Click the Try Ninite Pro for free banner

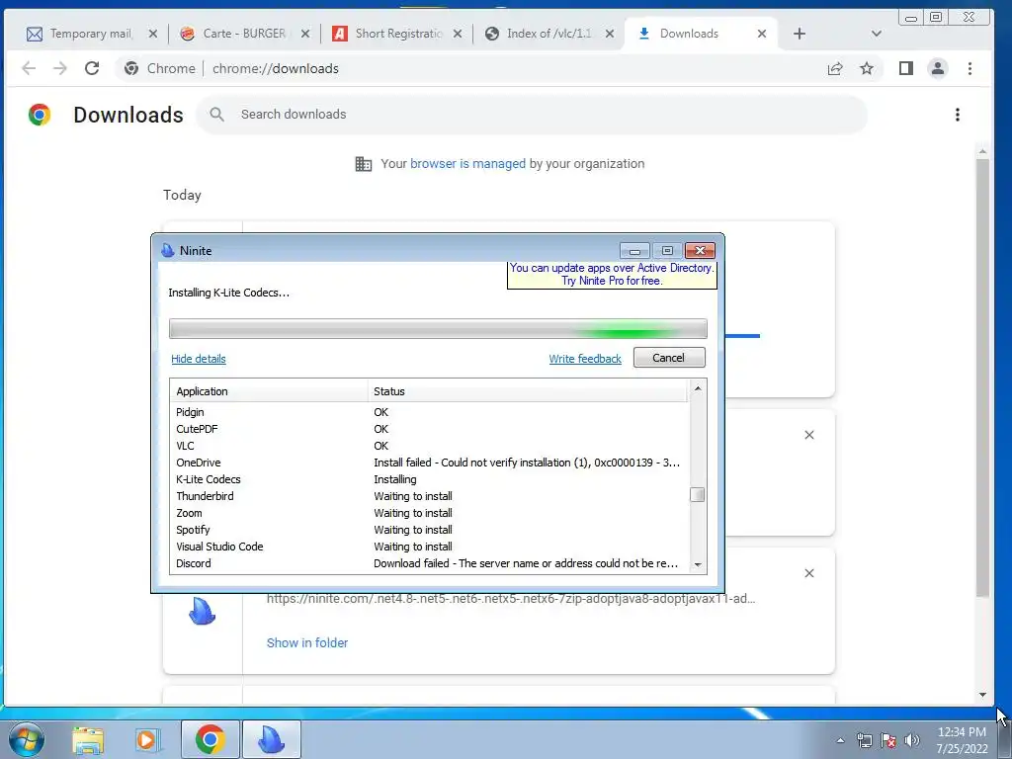(612, 275)
